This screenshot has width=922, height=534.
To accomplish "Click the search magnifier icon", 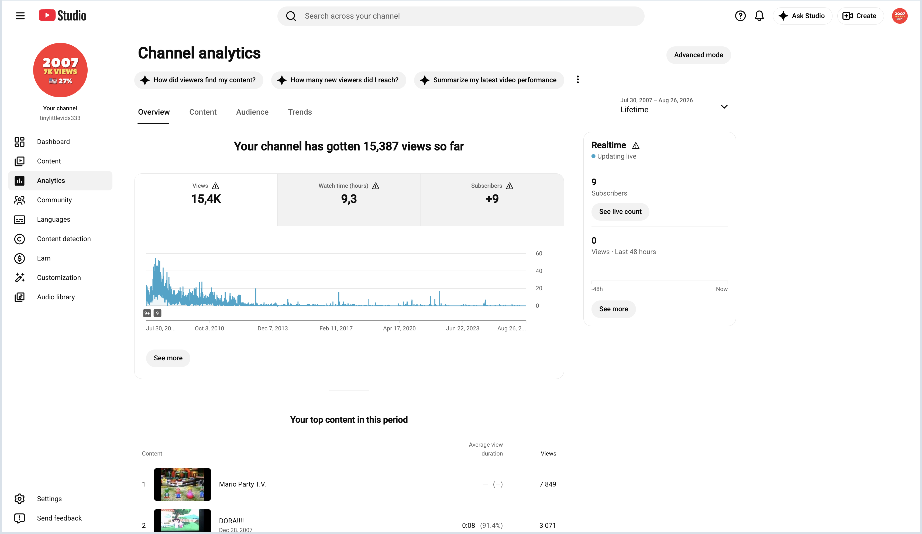I will coord(291,16).
